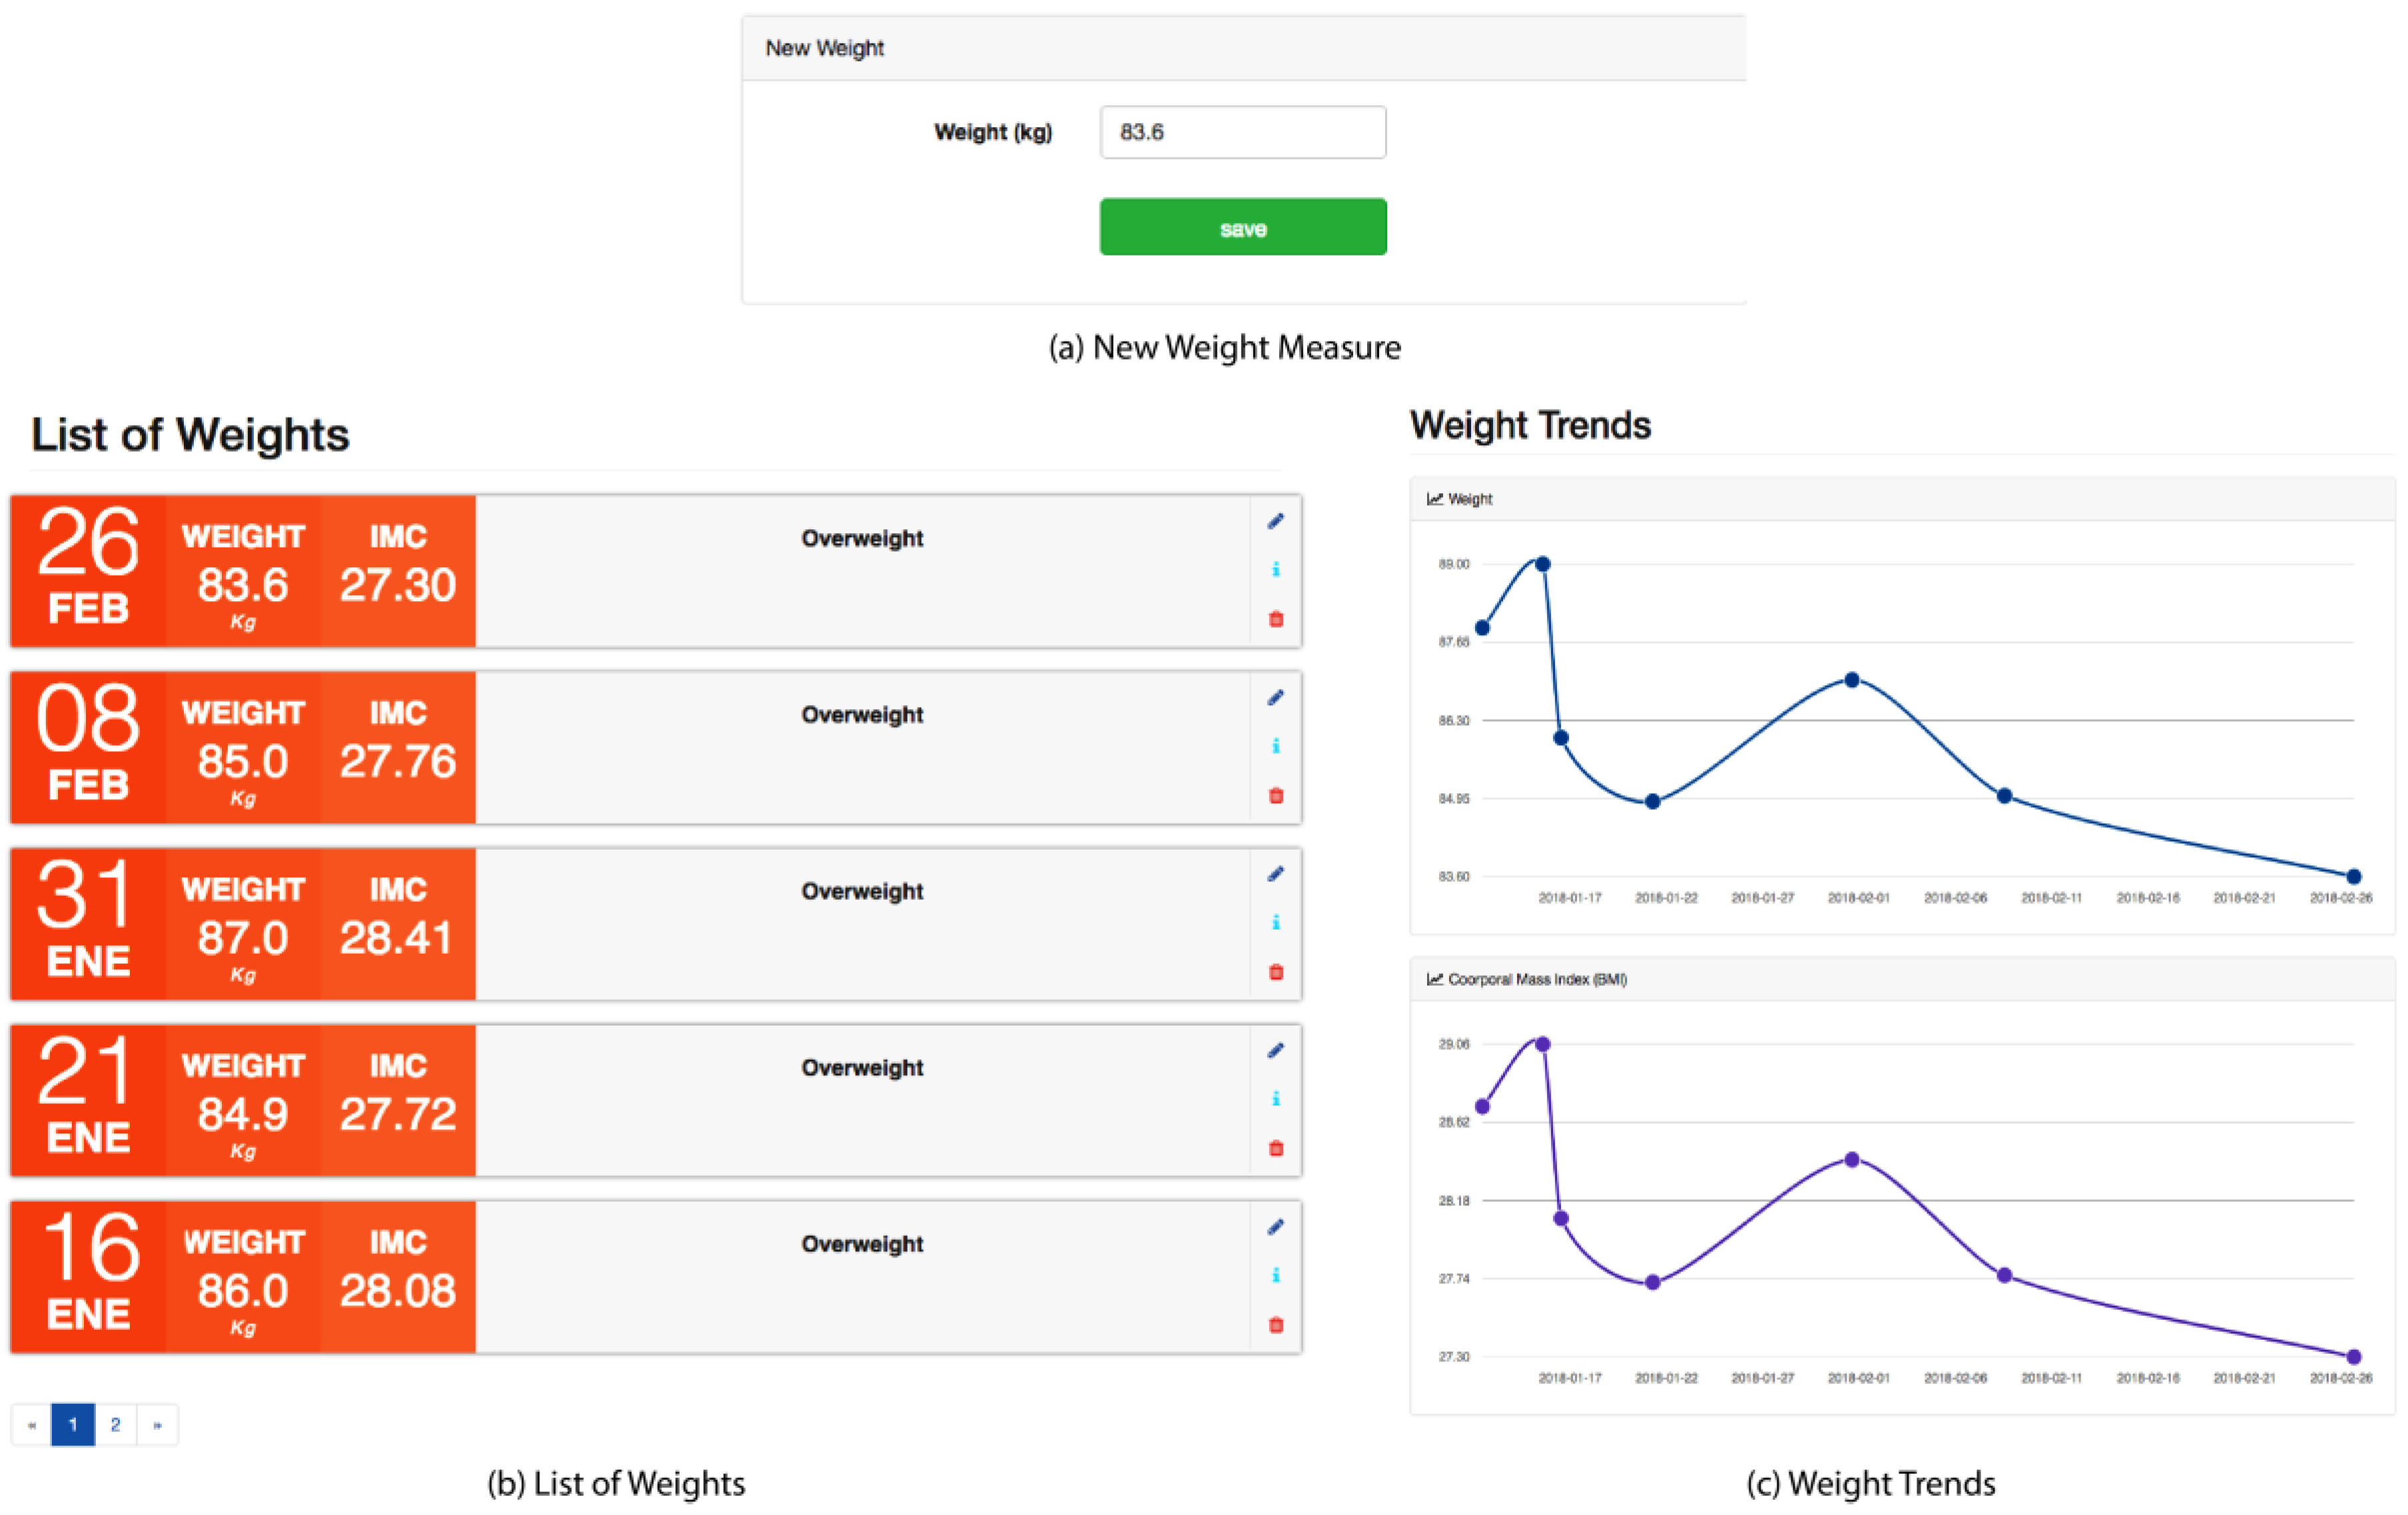This screenshot has height=1515, width=2408.
Task: Delete the 31 ENE weight entry
Action: (1276, 972)
